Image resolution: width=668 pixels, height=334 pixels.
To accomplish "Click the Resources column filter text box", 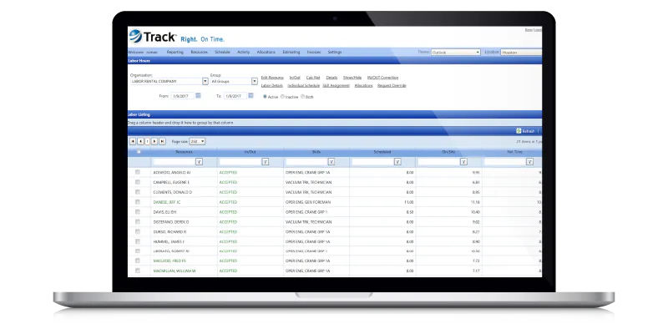I will coord(174,162).
